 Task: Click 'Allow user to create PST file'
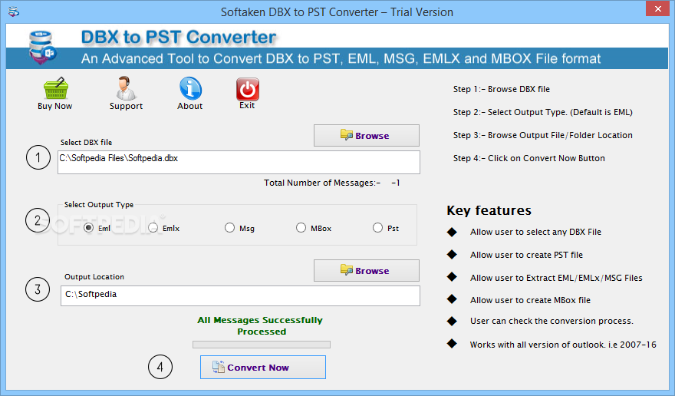[x=526, y=255]
